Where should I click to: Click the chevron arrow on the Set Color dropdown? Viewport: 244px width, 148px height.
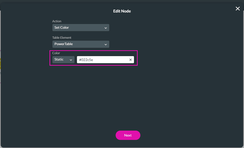pyautogui.click(x=106, y=28)
